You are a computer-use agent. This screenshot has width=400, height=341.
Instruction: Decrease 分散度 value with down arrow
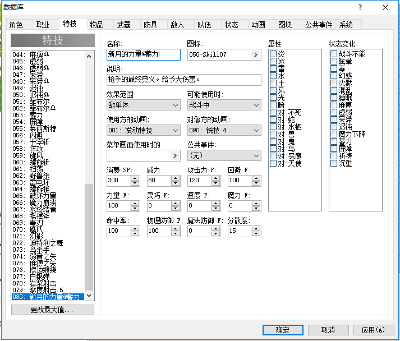pyautogui.click(x=256, y=234)
